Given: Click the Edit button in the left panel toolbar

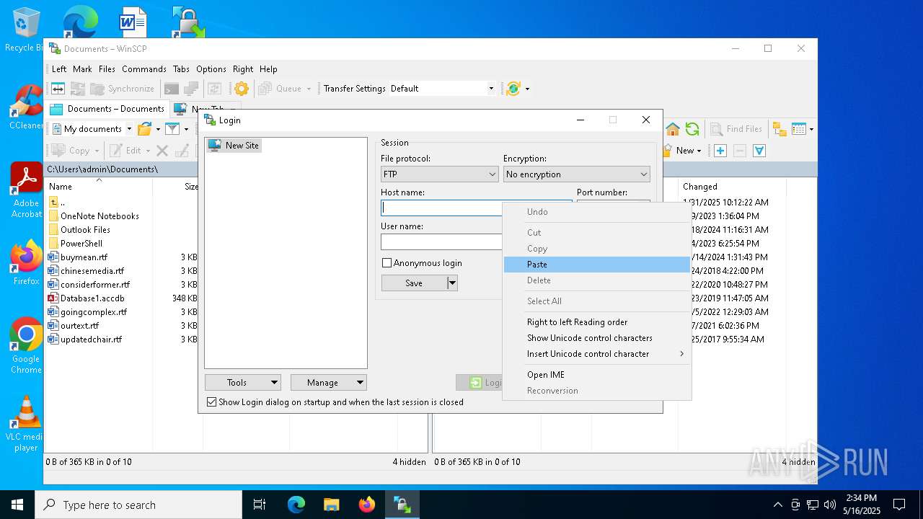Looking at the screenshot, I should (126, 151).
